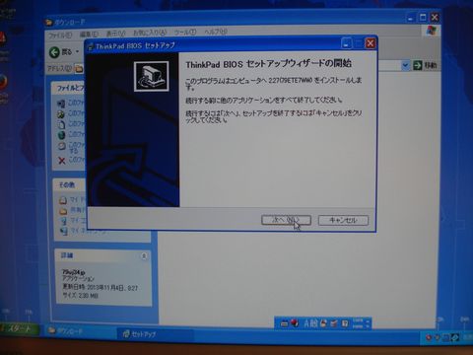Open the お気に入り menu in Explorer window

[x=150, y=33]
